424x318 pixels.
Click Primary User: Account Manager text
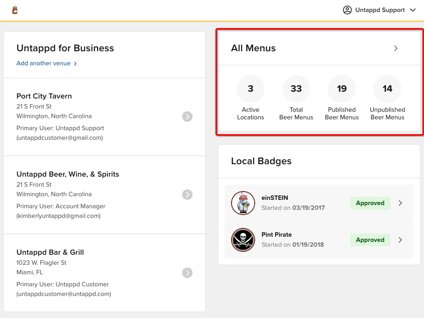tap(61, 206)
